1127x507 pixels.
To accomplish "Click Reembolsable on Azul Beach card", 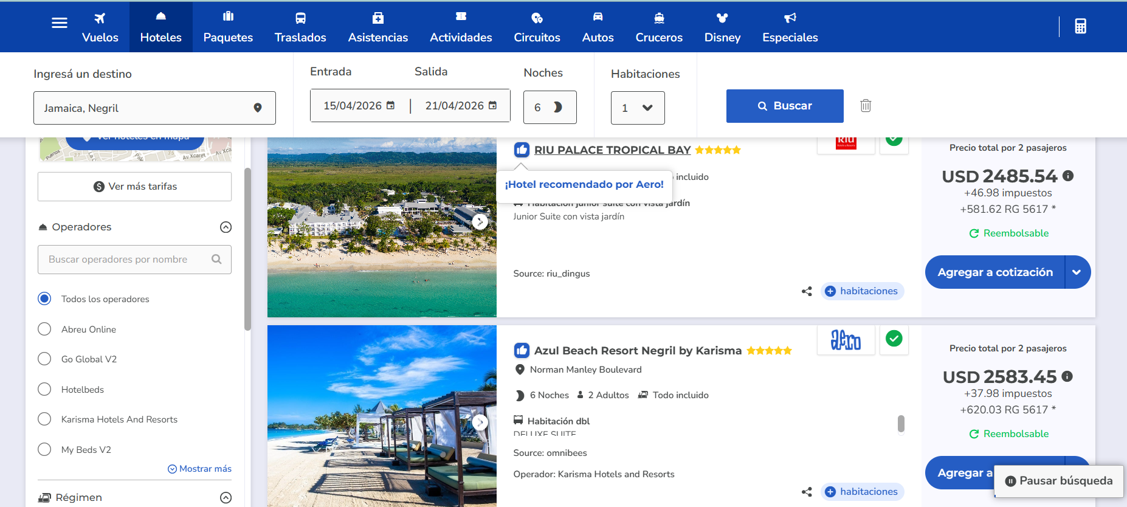I will click(x=1008, y=434).
